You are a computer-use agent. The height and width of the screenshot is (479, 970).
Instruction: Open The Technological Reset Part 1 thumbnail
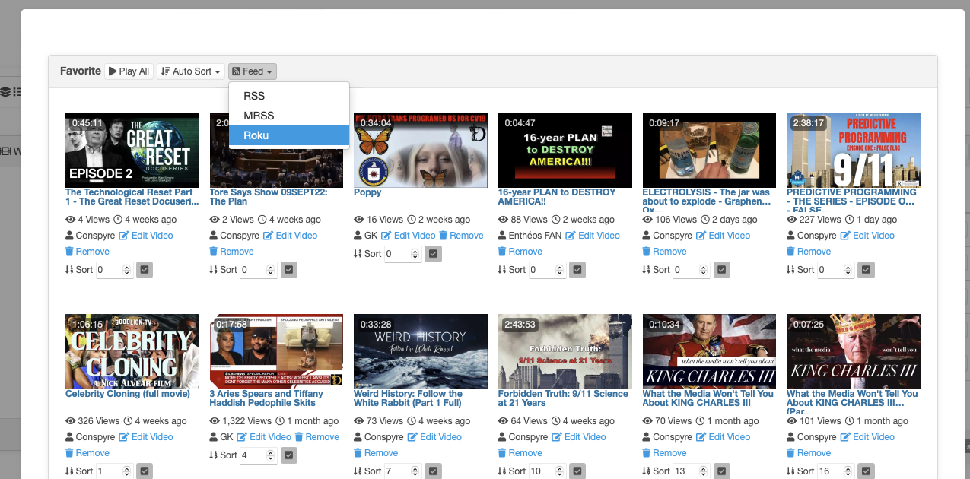click(132, 150)
